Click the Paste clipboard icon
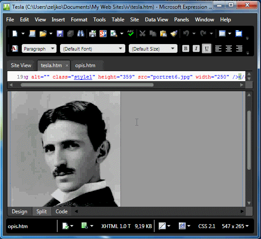Viewport: 261px width, 239px height. coord(163,34)
